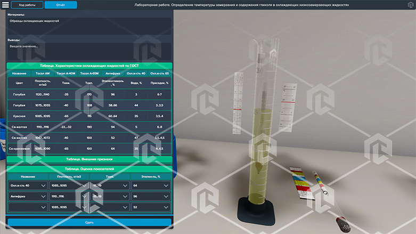Expand the Таблица. Внешние признаки section
416x234 pixels.
89,159
